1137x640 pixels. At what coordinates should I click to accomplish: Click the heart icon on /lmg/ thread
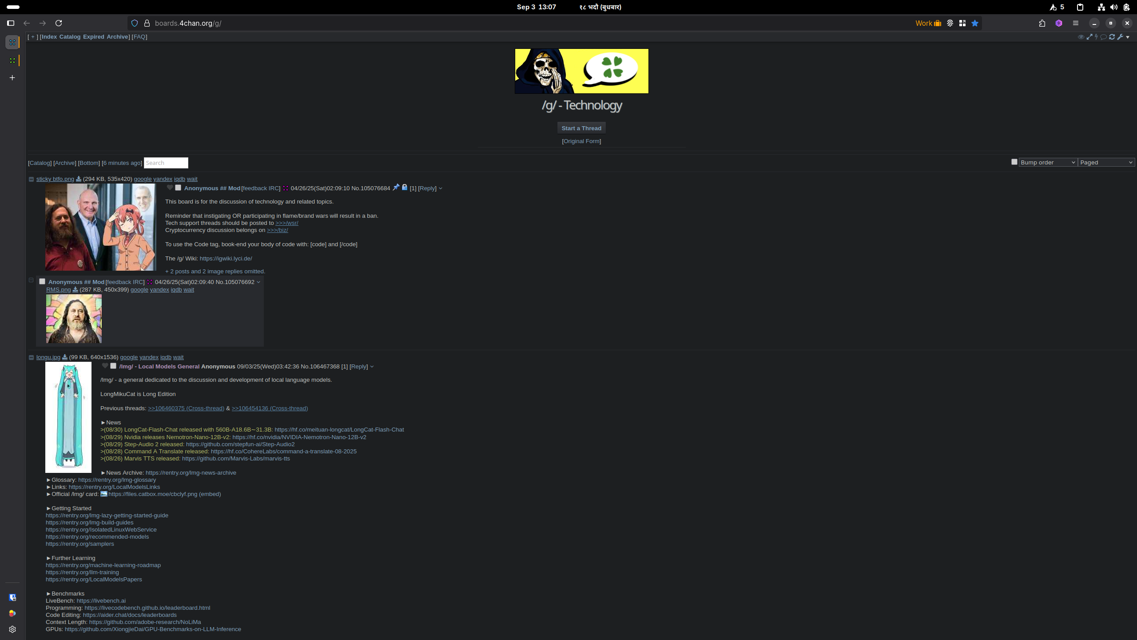tap(105, 366)
